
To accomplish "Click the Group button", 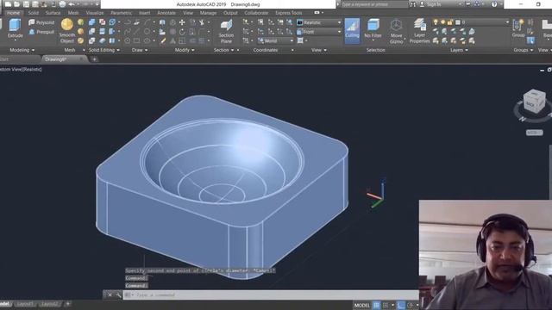I will pos(518,28).
